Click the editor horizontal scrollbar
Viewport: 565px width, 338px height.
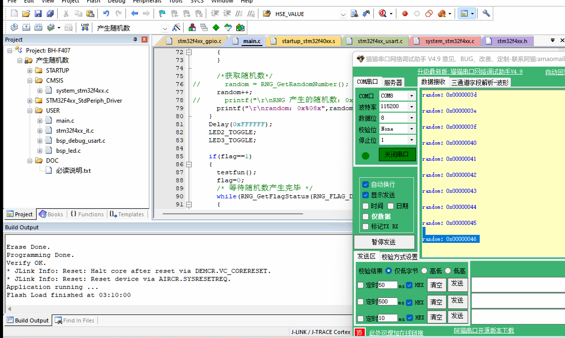click(233, 214)
